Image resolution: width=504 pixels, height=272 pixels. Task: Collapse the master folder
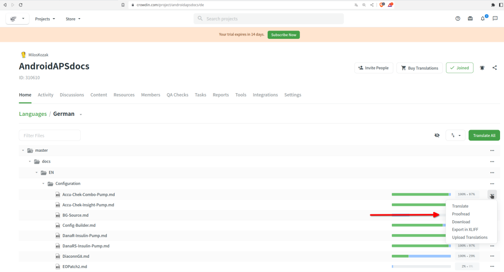point(23,150)
